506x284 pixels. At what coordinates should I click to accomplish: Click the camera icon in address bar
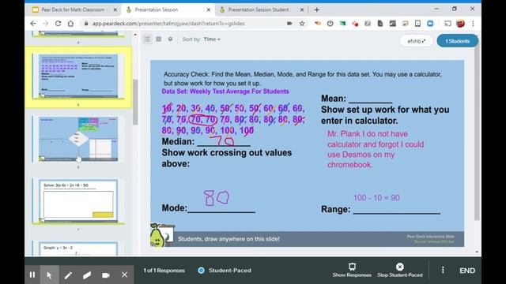289,24
